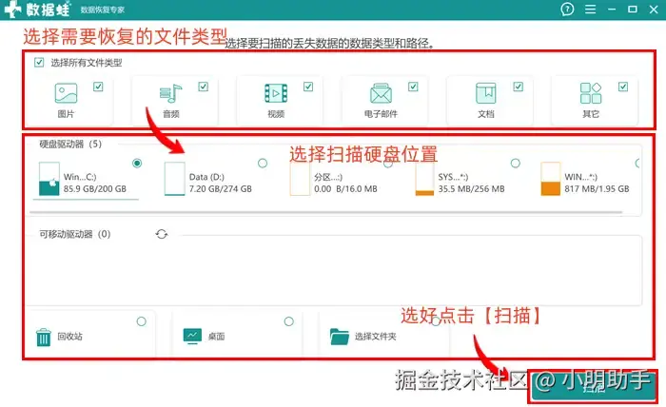The image size is (666, 407).
Task: Choose the 桌面 desktop location icon
Action: (192, 336)
